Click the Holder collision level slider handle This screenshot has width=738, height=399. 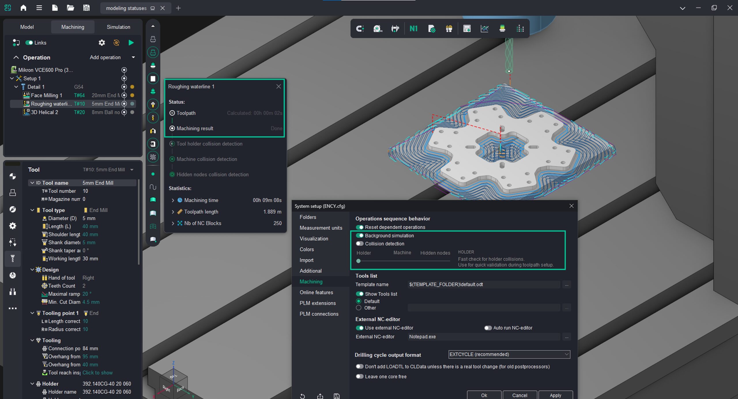point(358,261)
